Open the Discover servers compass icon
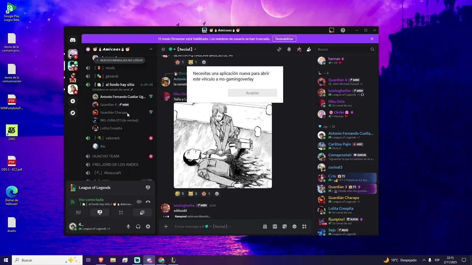The height and width of the screenshot is (265, 472). 73,113
